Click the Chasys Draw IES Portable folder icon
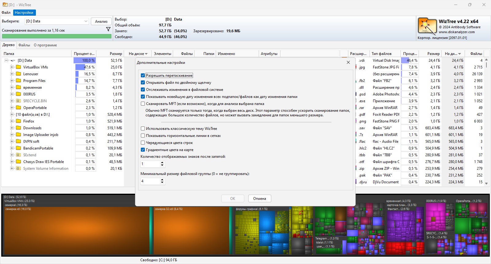The width and height of the screenshot is (491, 264). coord(18,161)
